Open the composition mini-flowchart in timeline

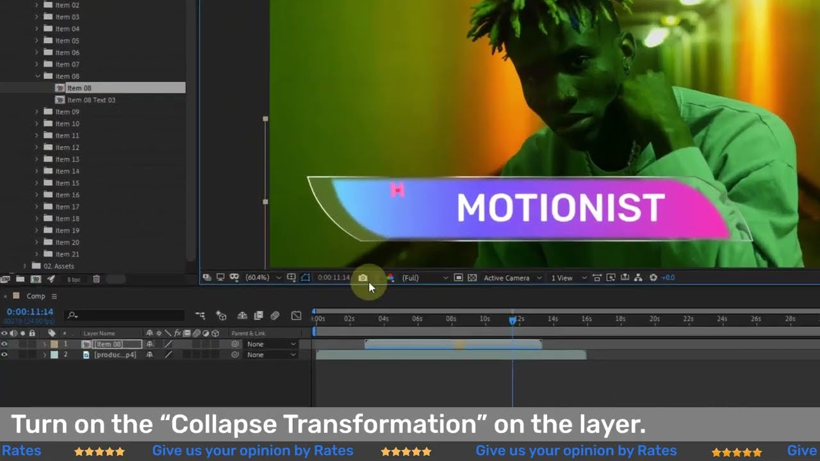(201, 316)
